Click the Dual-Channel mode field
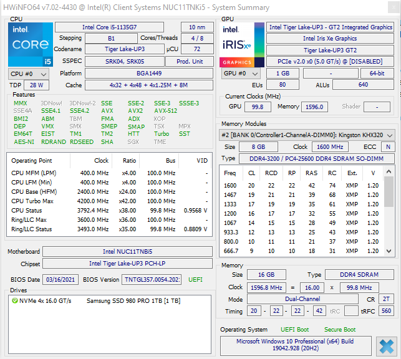Screen dimensions: 401x359 pos(302,299)
